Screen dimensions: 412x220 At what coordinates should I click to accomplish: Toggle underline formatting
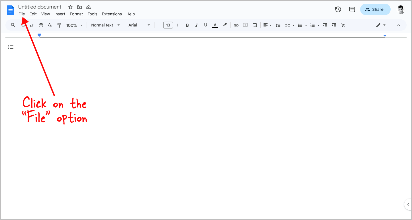click(205, 25)
